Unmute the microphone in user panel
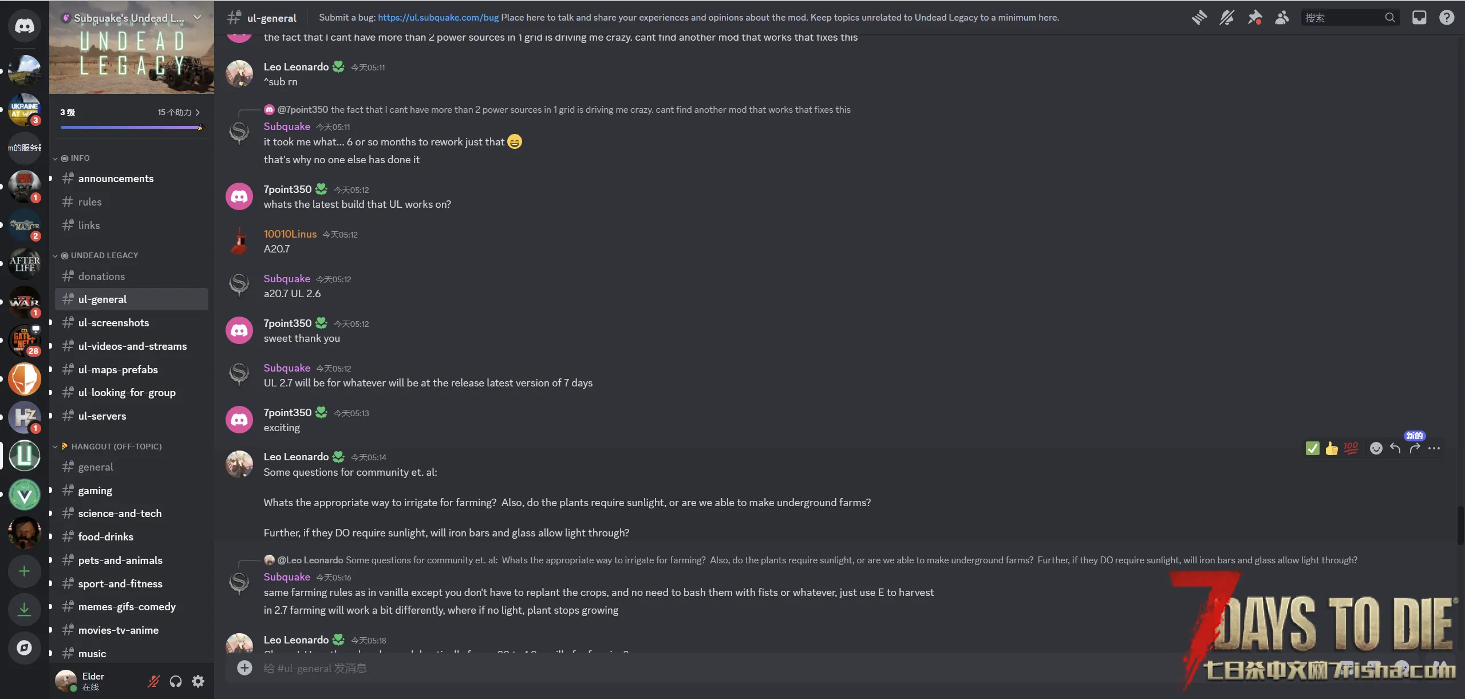Viewport: 1465px width, 699px height. point(153,681)
